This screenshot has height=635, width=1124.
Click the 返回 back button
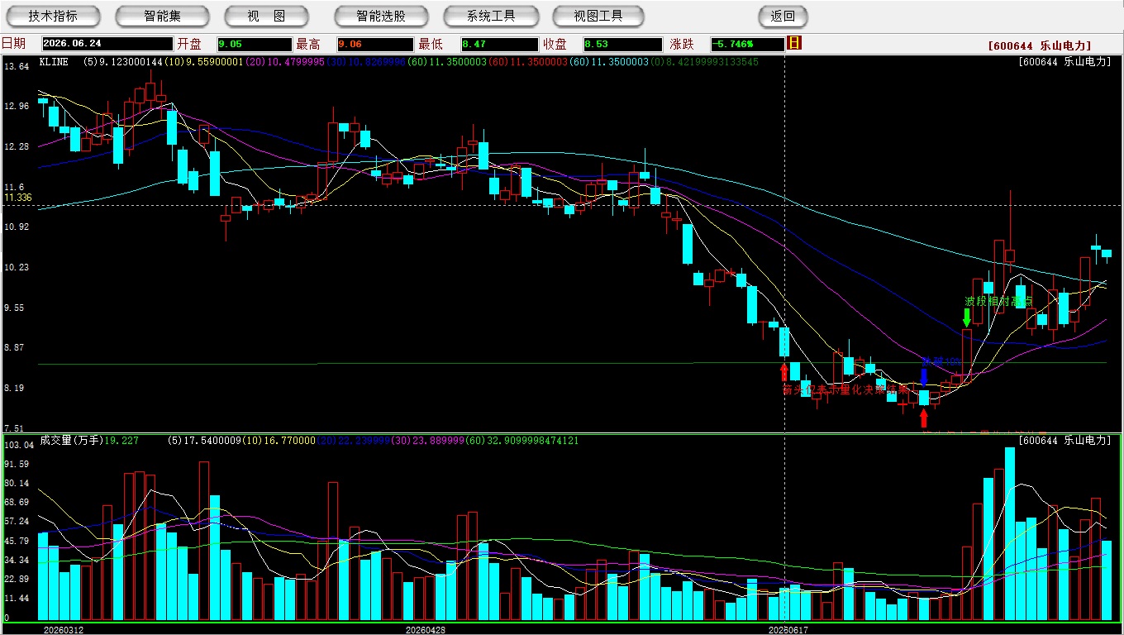783,16
